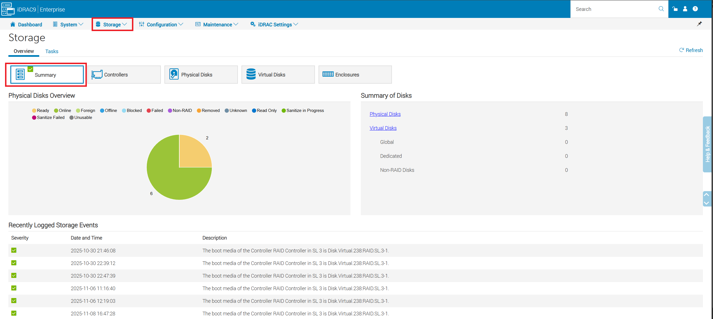Open the user profile icon

685,9
